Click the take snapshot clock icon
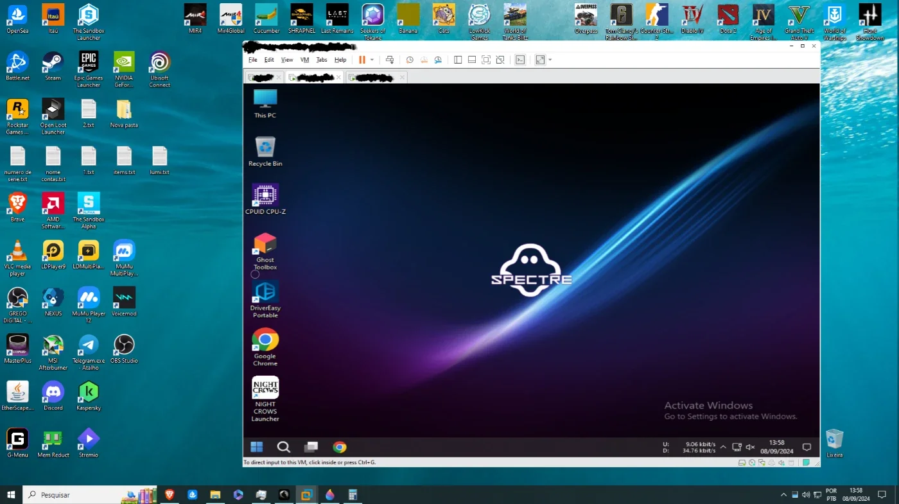Image resolution: width=899 pixels, height=504 pixels. pyautogui.click(x=410, y=60)
